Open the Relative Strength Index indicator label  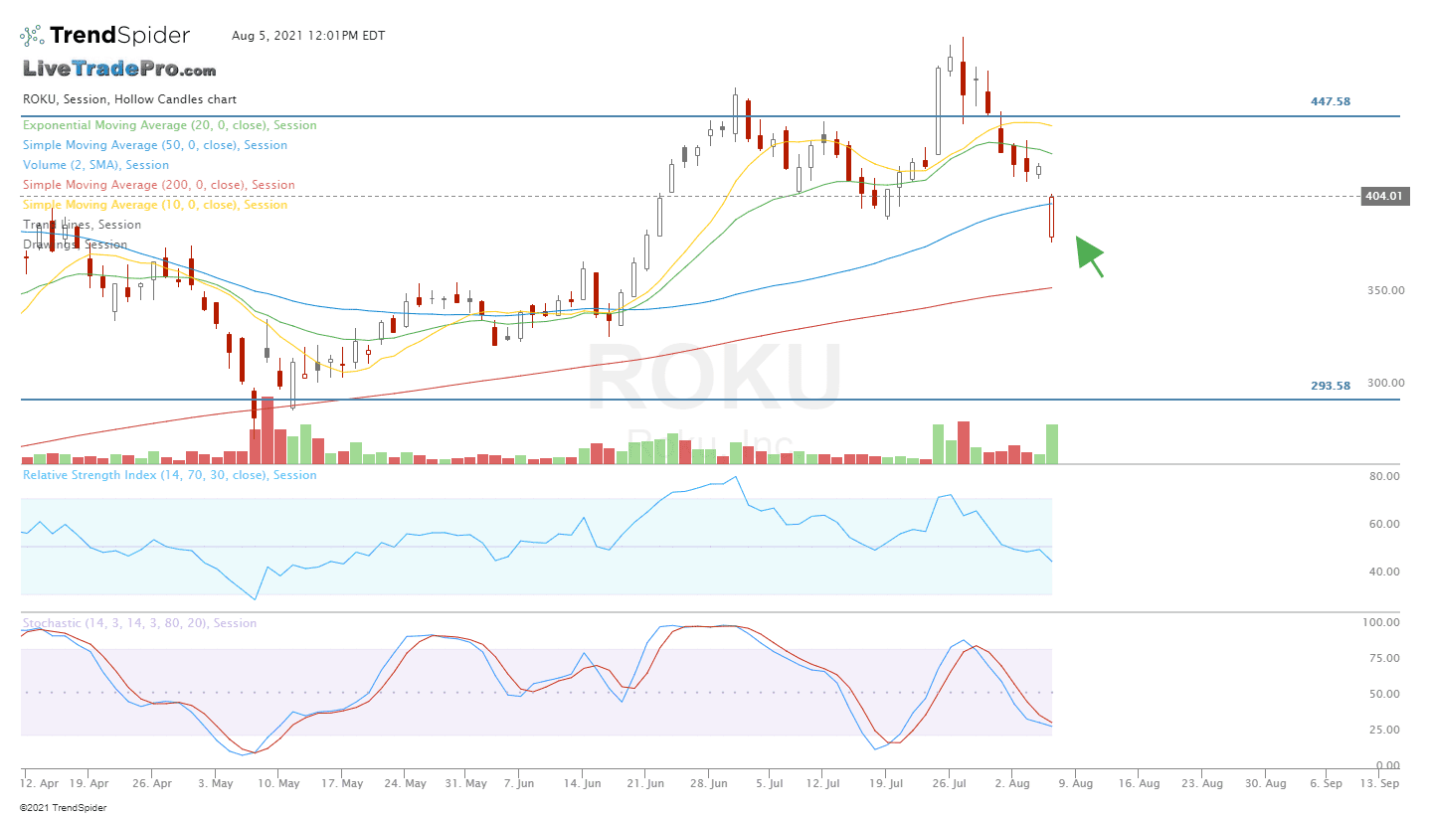click(169, 475)
